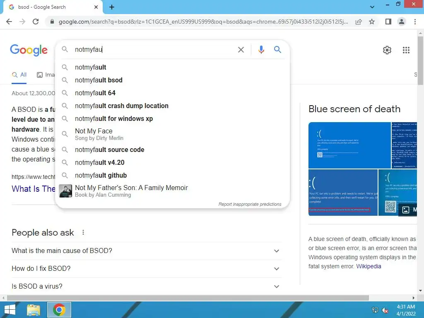The height and width of the screenshot is (318, 424).
Task: Submit search using the blue magnifier icon
Action: (x=277, y=50)
